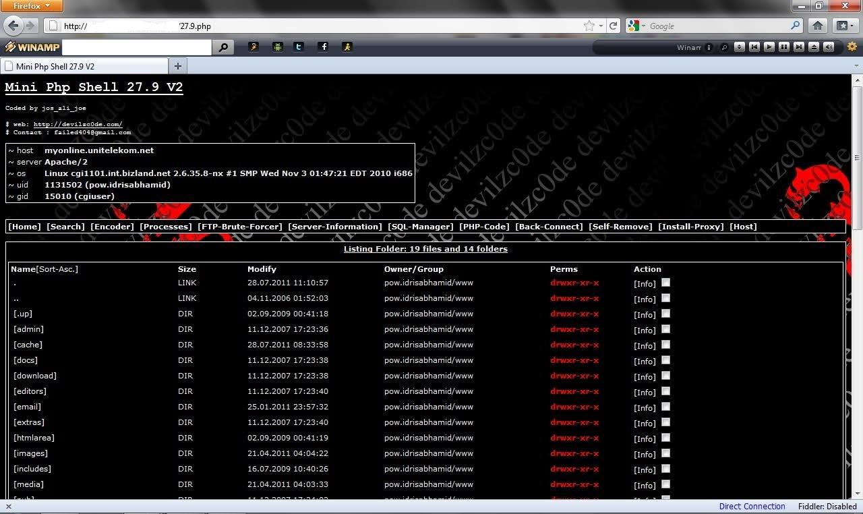The width and height of the screenshot is (863, 514).
Task: Tick the checkbox for the [download] folder row
Action: 665,376
